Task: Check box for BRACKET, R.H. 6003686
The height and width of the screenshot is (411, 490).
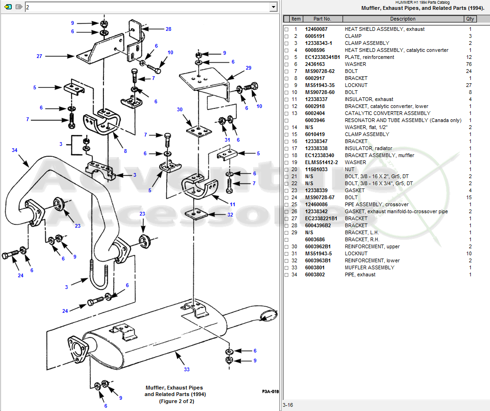Action: pyautogui.click(x=286, y=240)
